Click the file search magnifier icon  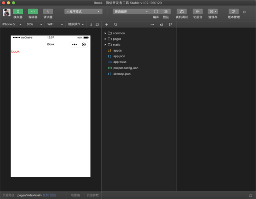point(116,25)
